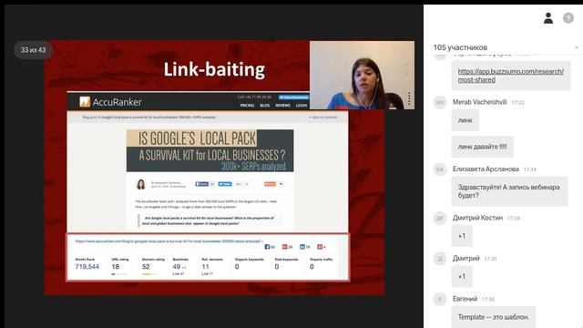This screenshot has width=583, height=328.
Task: Click the Domain rating value 52
Action: pos(146,267)
